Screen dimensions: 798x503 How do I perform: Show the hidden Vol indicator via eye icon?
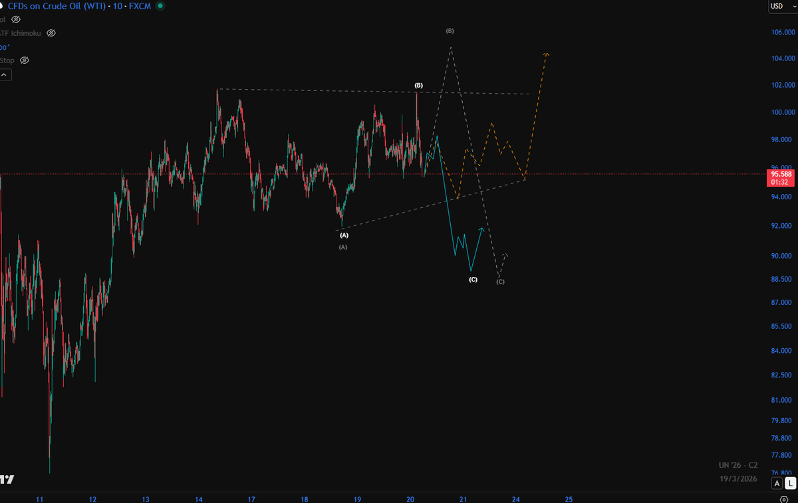coord(16,19)
